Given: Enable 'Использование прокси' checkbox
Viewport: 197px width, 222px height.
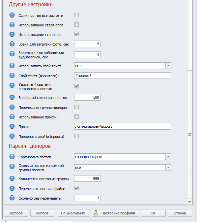Looking at the screenshot, I should (x=76, y=117).
